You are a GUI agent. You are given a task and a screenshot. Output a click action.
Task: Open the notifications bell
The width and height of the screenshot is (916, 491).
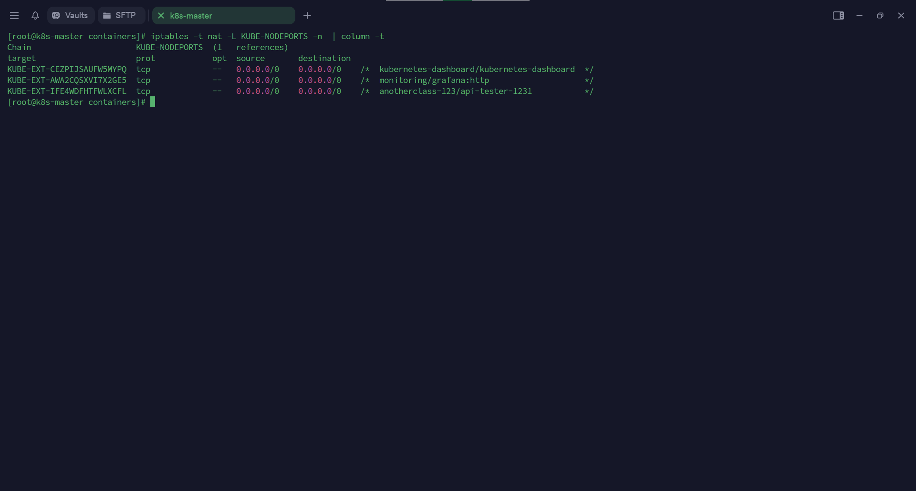pyautogui.click(x=35, y=16)
